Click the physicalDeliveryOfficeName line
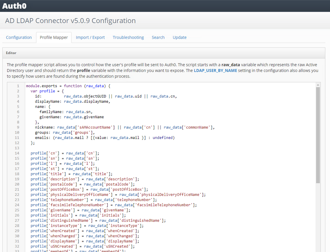 coord(118,195)
